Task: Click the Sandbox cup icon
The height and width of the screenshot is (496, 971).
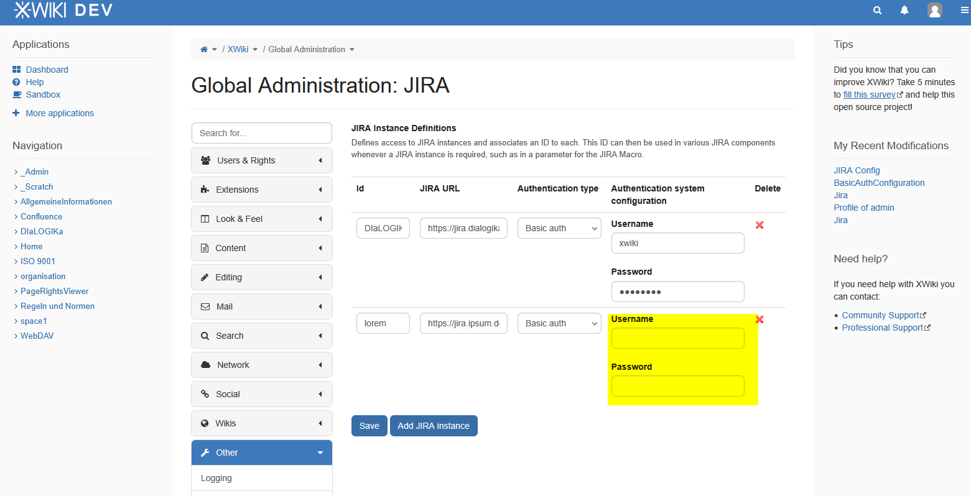Action: tap(17, 94)
